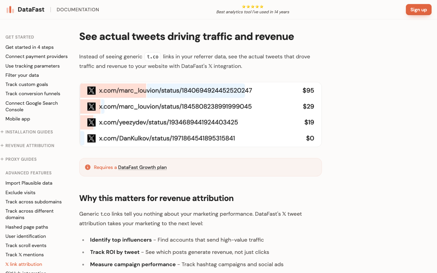Open the Track 𝕏 mentions page
The width and height of the screenshot is (437, 273).
(25, 255)
